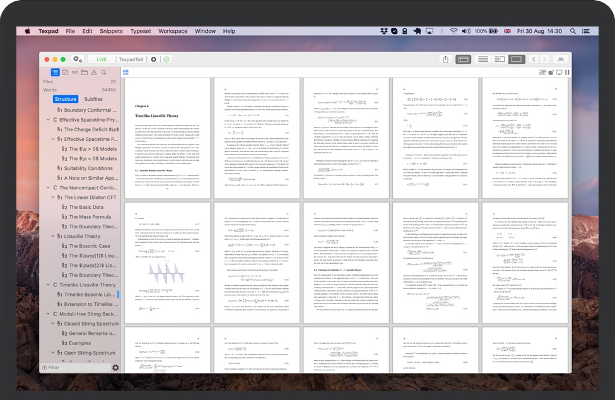Image resolution: width=615 pixels, height=400 pixels.
Task: Switch to the Subfiles tab
Action: pyautogui.click(x=93, y=99)
